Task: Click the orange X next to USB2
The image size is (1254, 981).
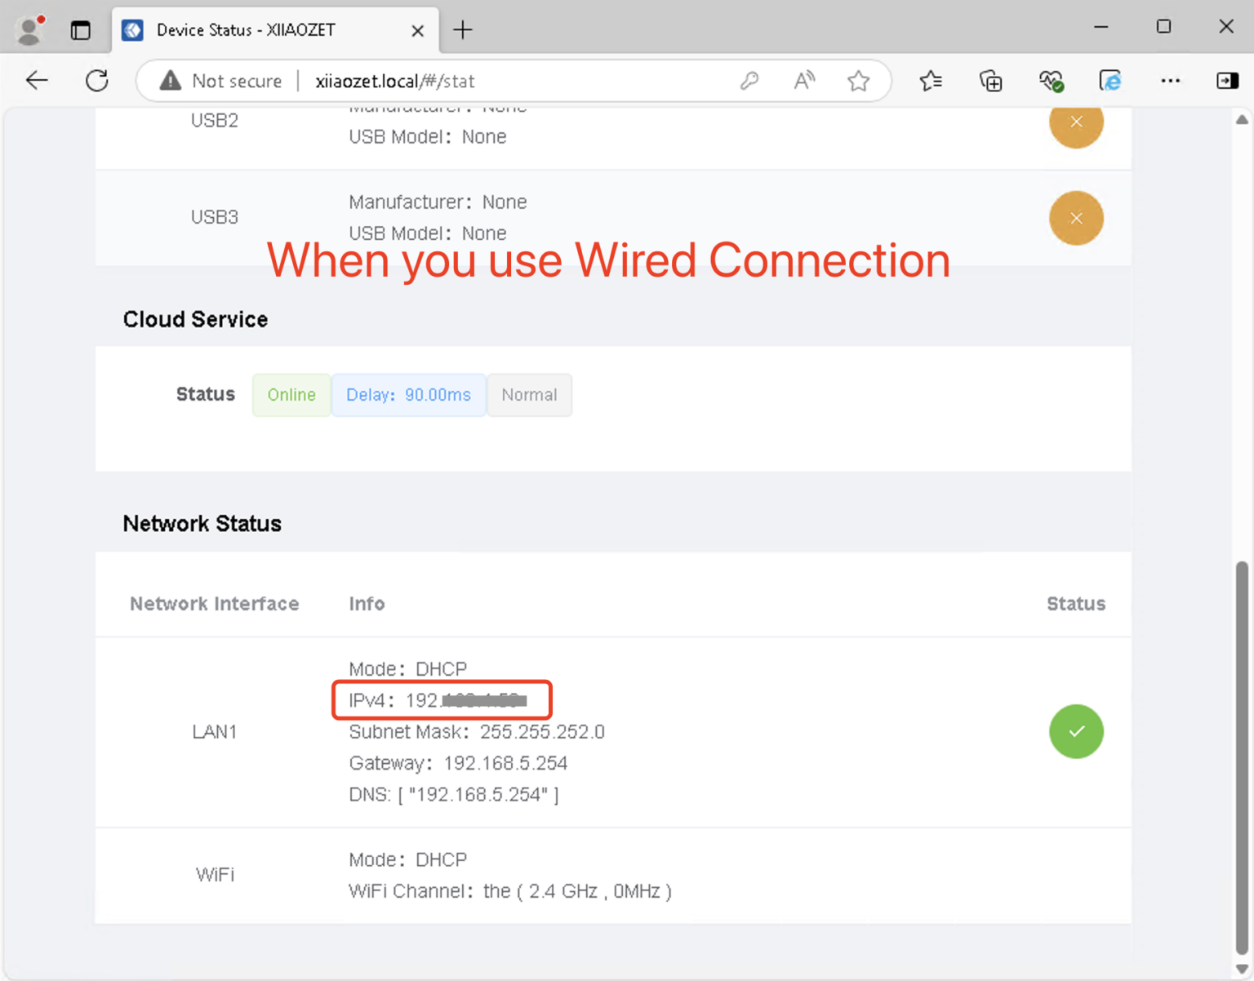Action: tap(1076, 122)
